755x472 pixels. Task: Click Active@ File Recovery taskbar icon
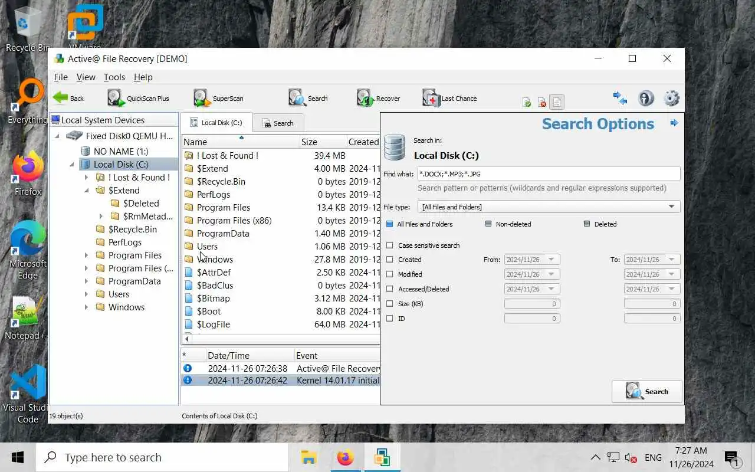point(382,457)
